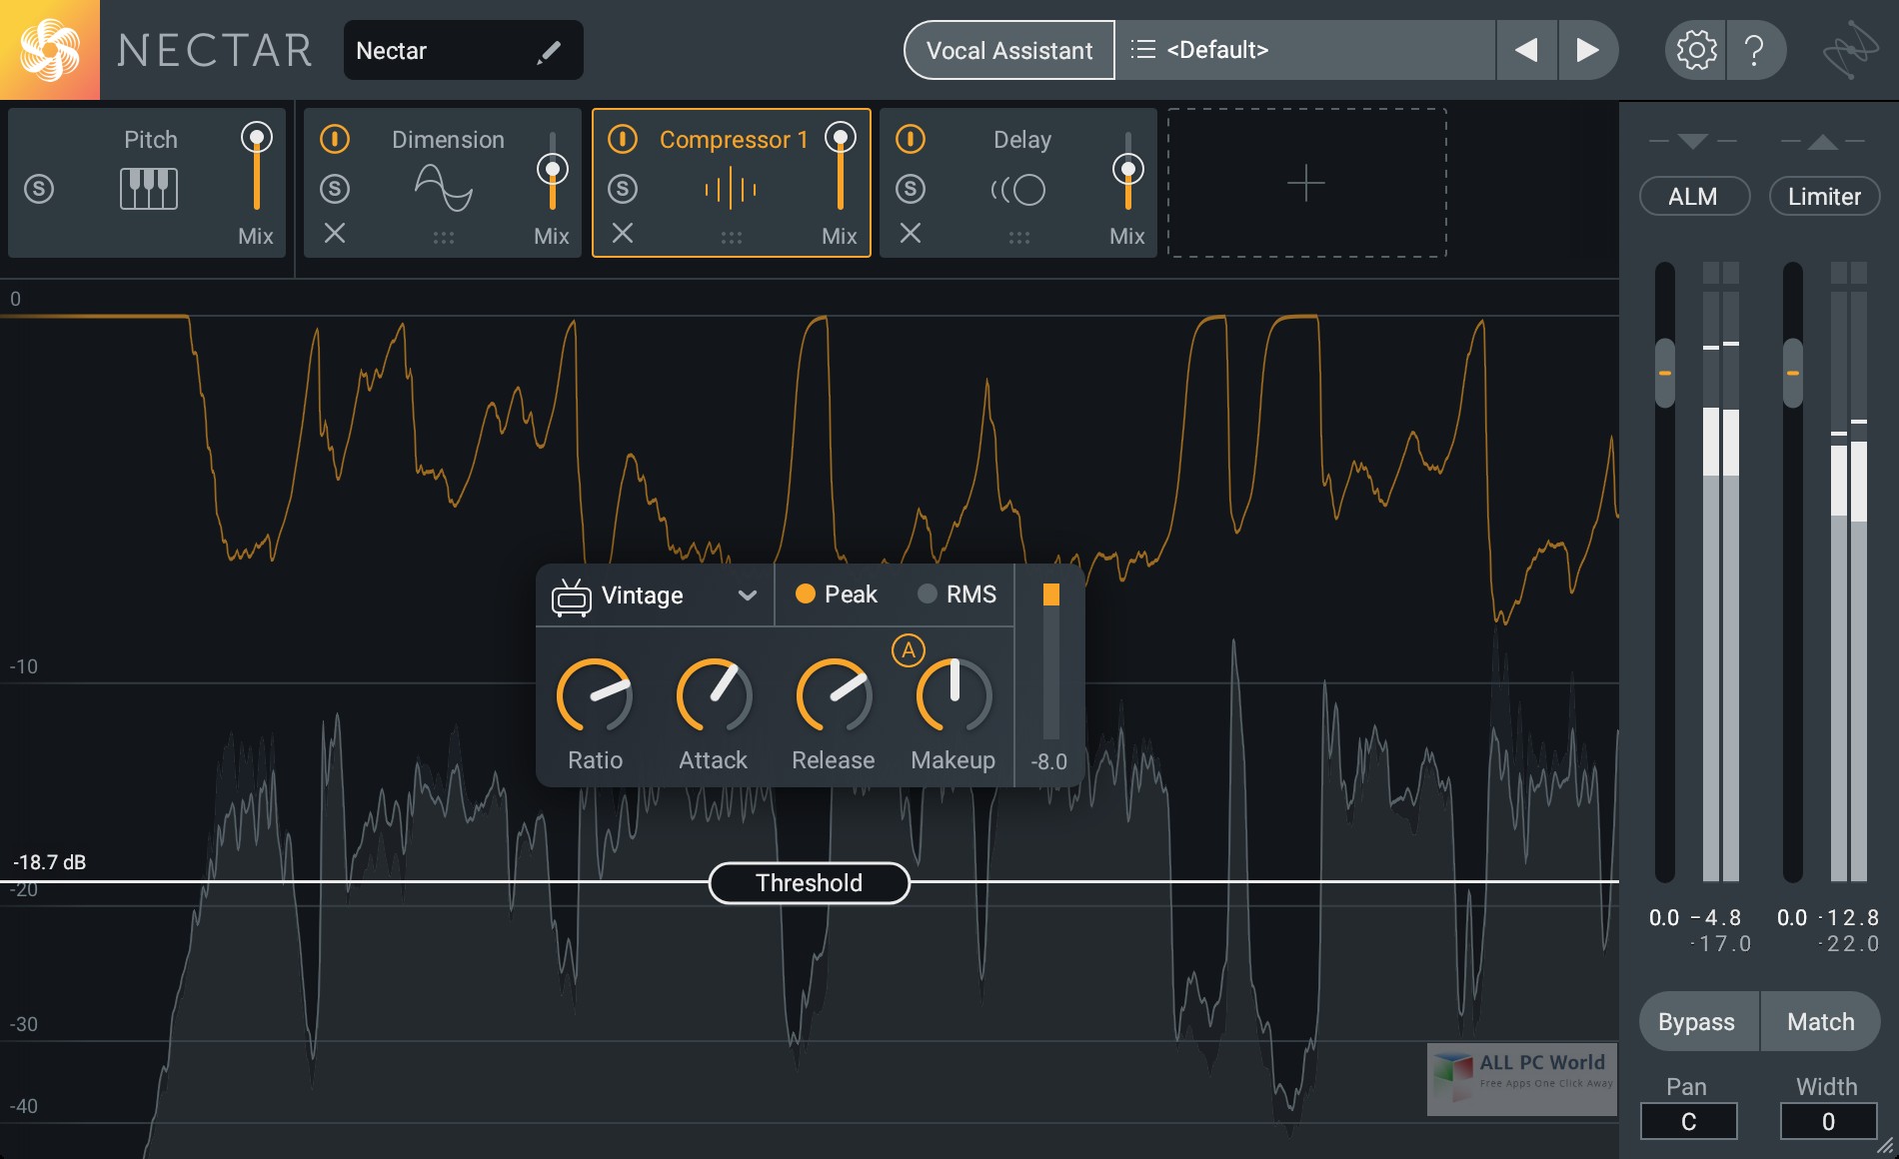The image size is (1899, 1159).
Task: Click the Vintage mode TV icon
Action: point(572,597)
